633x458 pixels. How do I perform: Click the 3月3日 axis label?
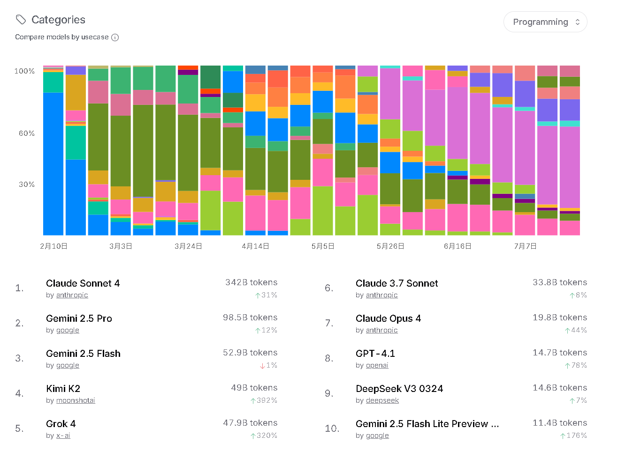point(121,246)
